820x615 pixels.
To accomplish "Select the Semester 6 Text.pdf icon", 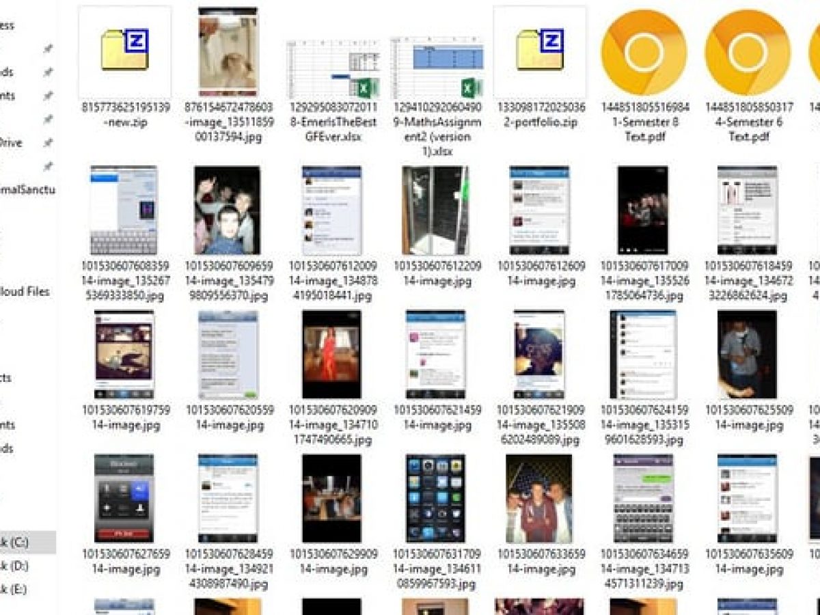I will 748,53.
